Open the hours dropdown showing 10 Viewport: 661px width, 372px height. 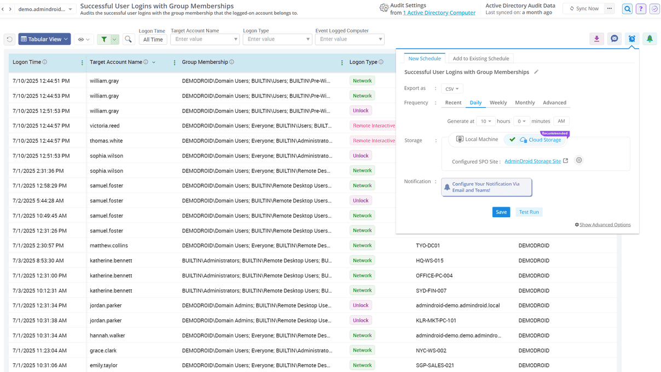click(x=485, y=121)
